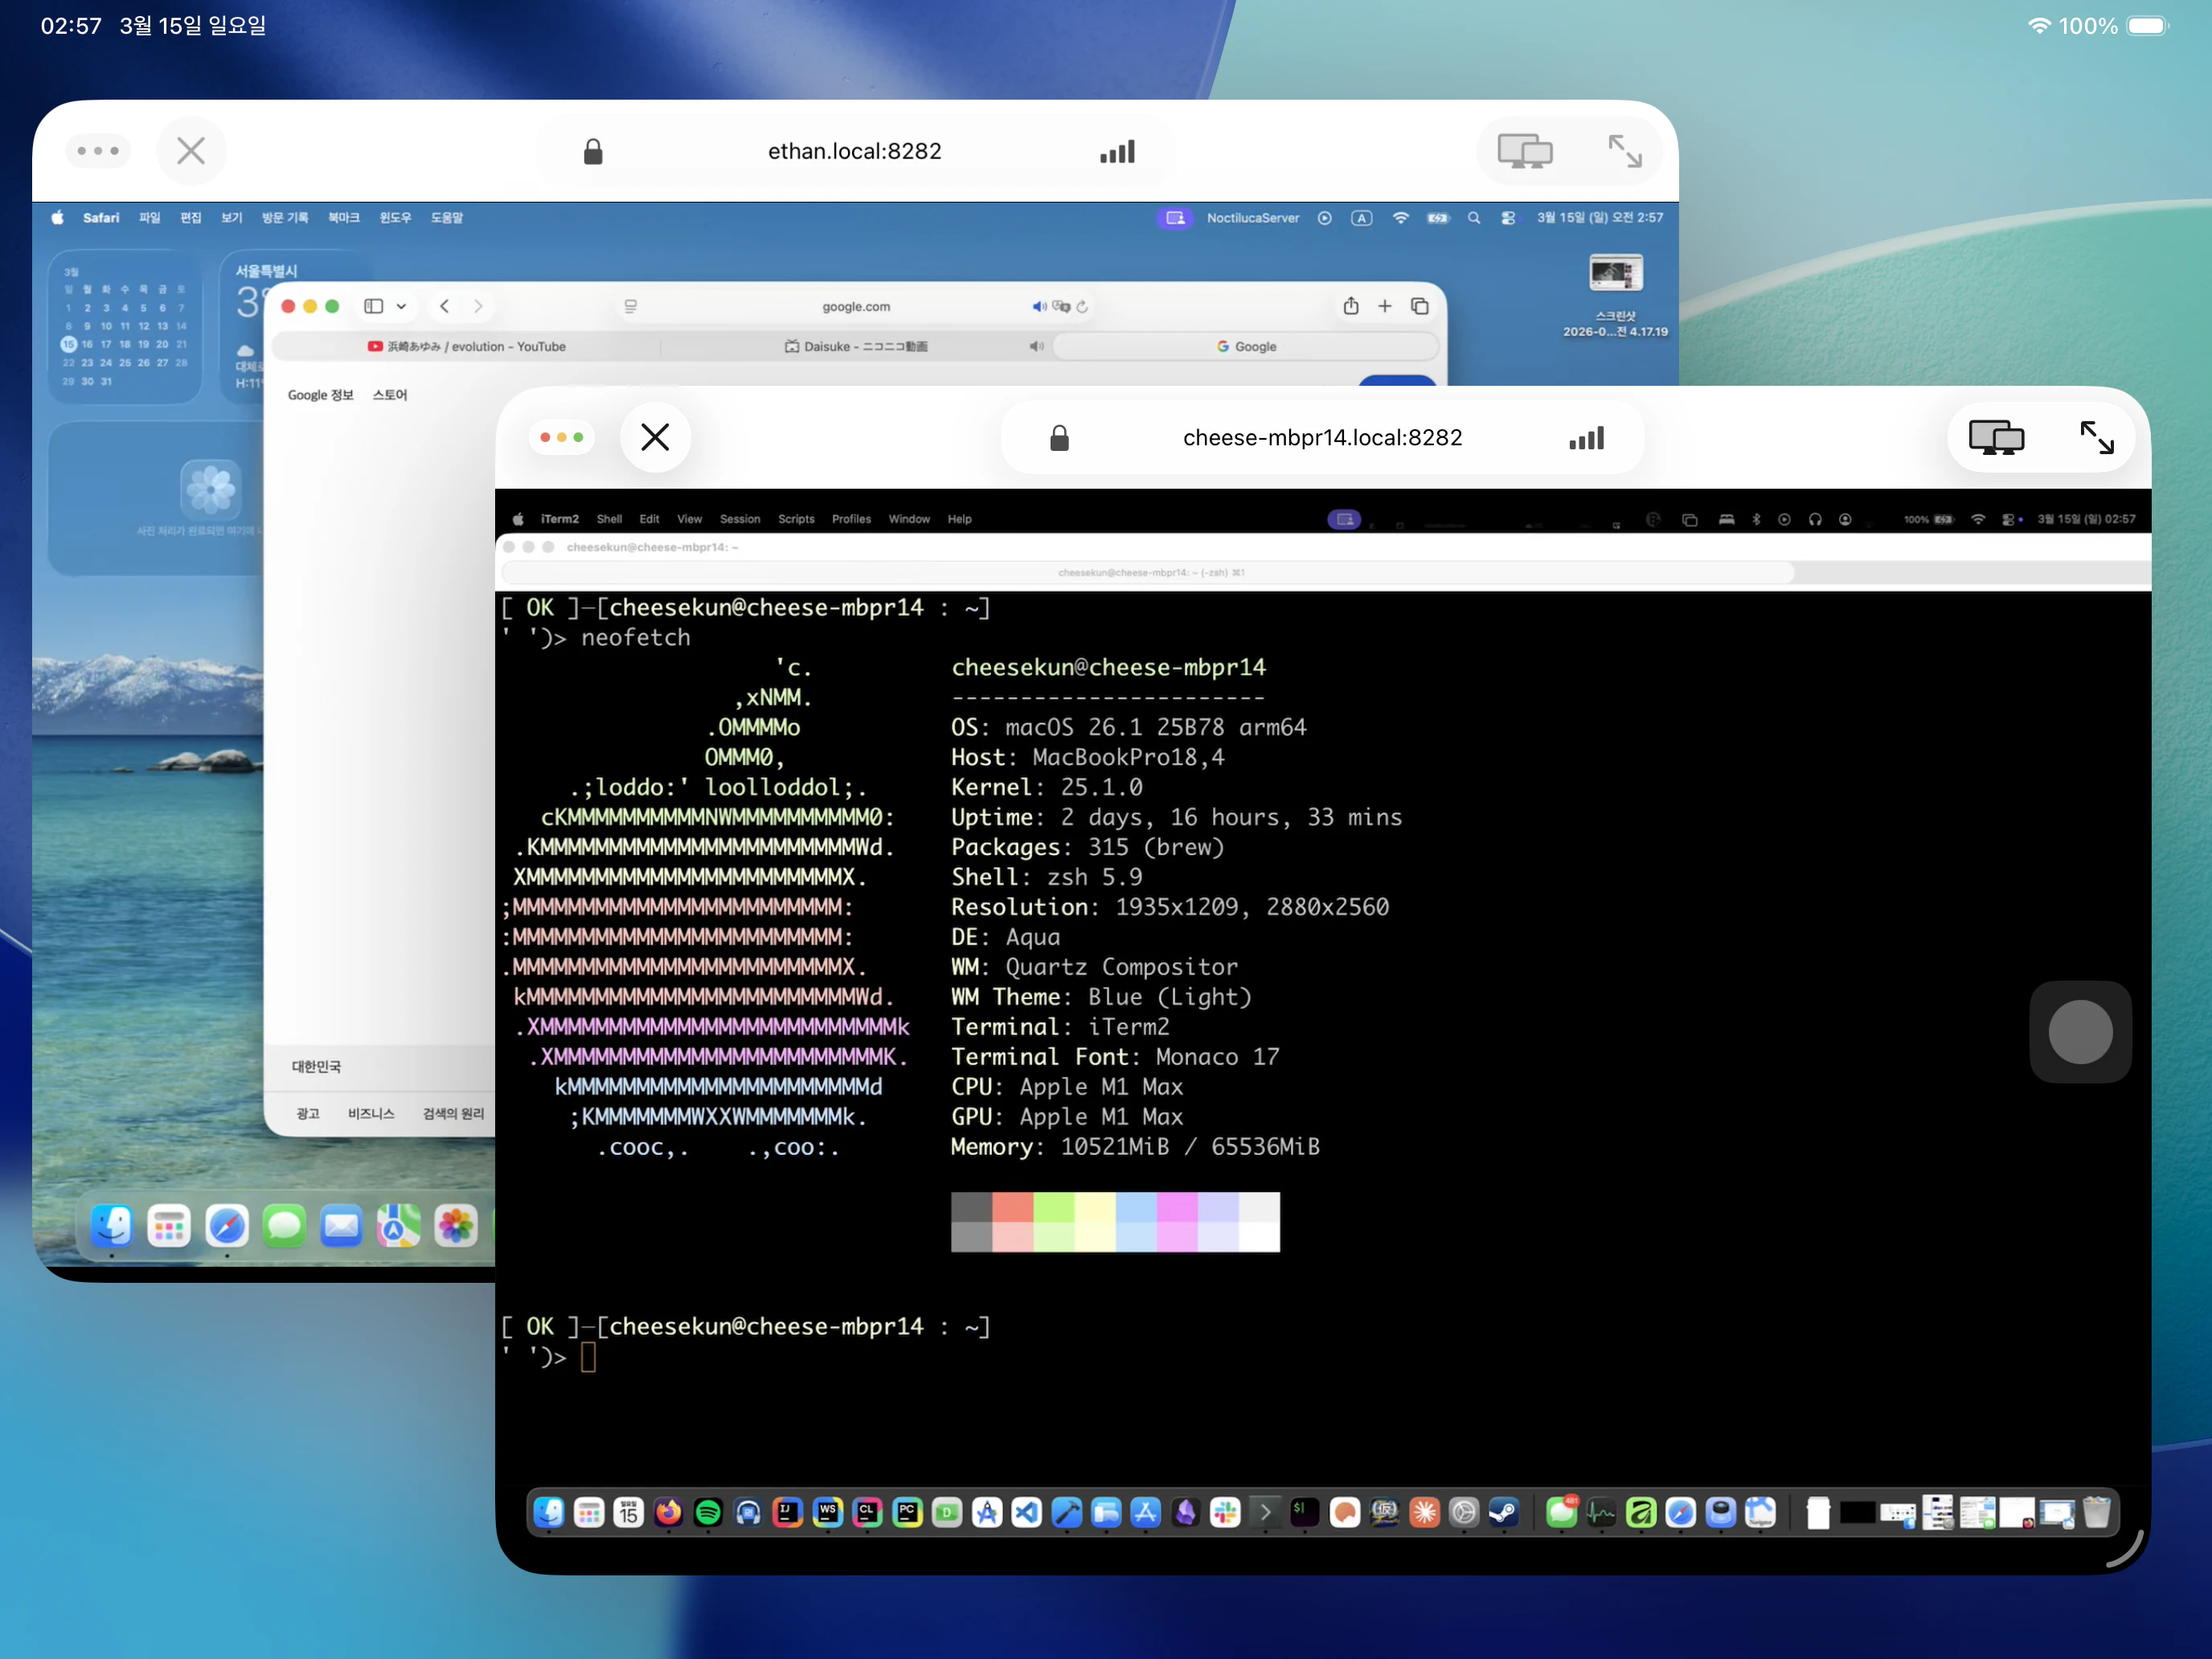Screen dimensions: 2212x1659
Task: Open Spotify from the terminal Mac's dock
Action: [708, 1512]
